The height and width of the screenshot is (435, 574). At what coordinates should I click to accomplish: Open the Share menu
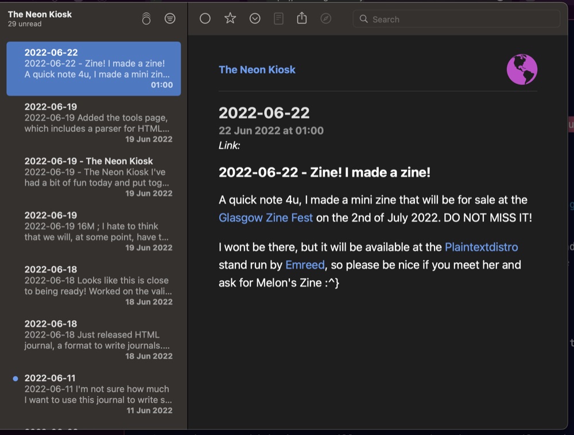[302, 19]
